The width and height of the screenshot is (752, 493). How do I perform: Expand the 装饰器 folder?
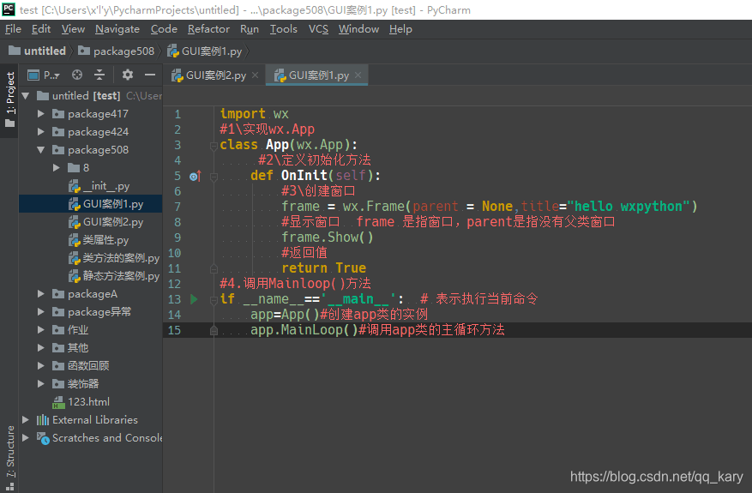pyautogui.click(x=41, y=383)
